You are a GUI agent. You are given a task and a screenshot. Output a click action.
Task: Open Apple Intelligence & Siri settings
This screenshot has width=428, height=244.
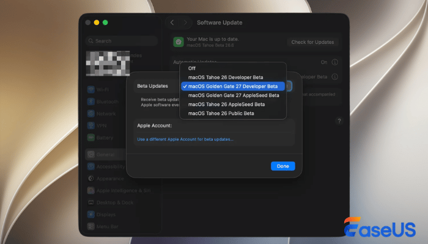pos(119,190)
